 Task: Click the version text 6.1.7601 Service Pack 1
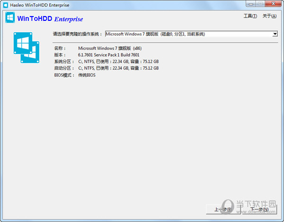pos(99,55)
